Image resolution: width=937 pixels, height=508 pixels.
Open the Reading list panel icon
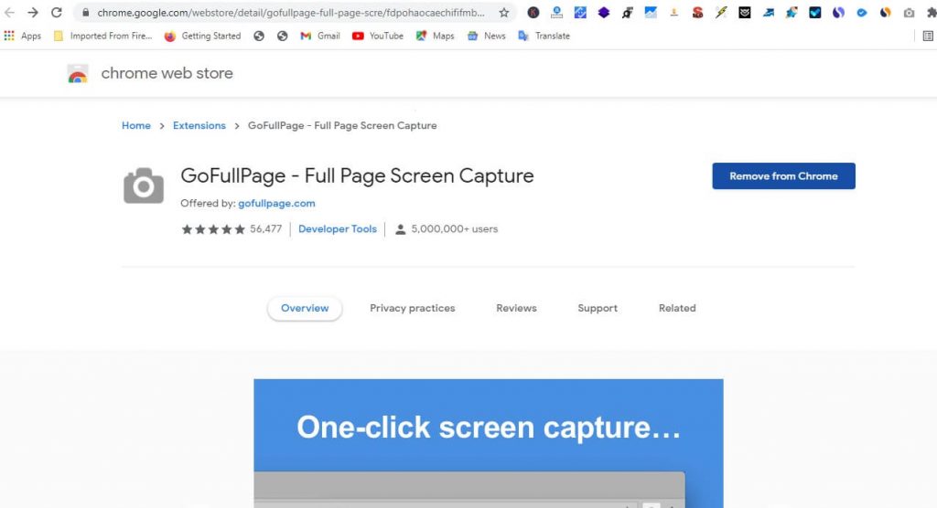pos(928,36)
